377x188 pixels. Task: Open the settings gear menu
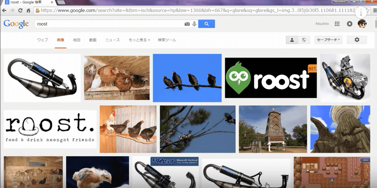357,40
